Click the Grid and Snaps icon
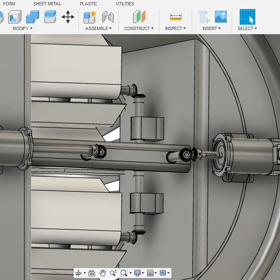 150,273
